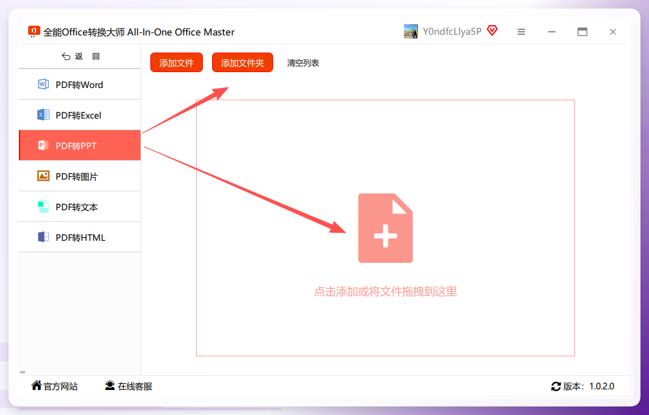Image resolution: width=649 pixels, height=415 pixels.
Task: Click the PDF转文本 text document icon
Action: click(x=43, y=207)
